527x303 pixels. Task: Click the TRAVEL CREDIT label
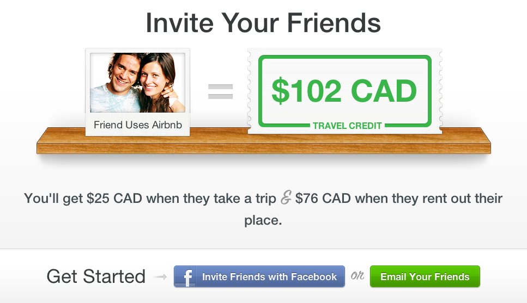click(347, 126)
